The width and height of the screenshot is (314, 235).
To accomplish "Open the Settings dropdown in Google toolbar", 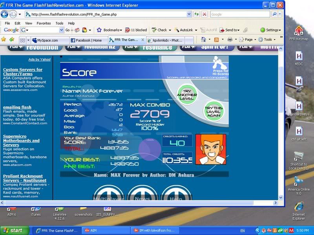I will point(280,30).
